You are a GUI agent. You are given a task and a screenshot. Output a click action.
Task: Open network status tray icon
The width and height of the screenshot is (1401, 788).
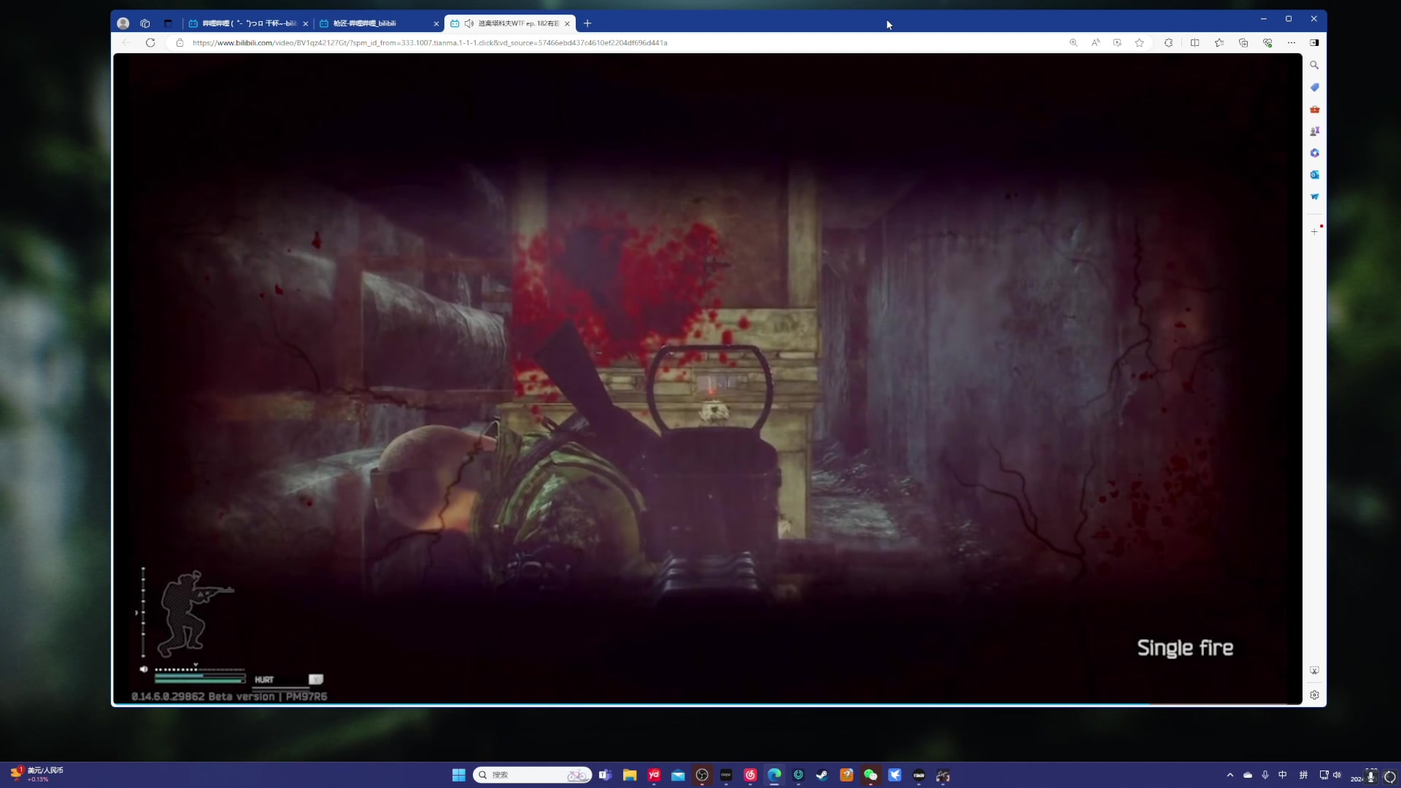coord(1324,775)
